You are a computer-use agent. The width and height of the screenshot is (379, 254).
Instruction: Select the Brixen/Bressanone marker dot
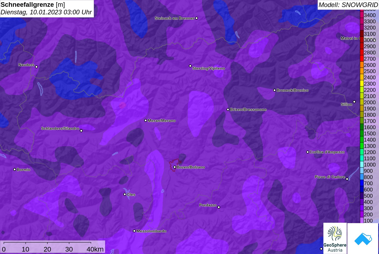coord(228,109)
